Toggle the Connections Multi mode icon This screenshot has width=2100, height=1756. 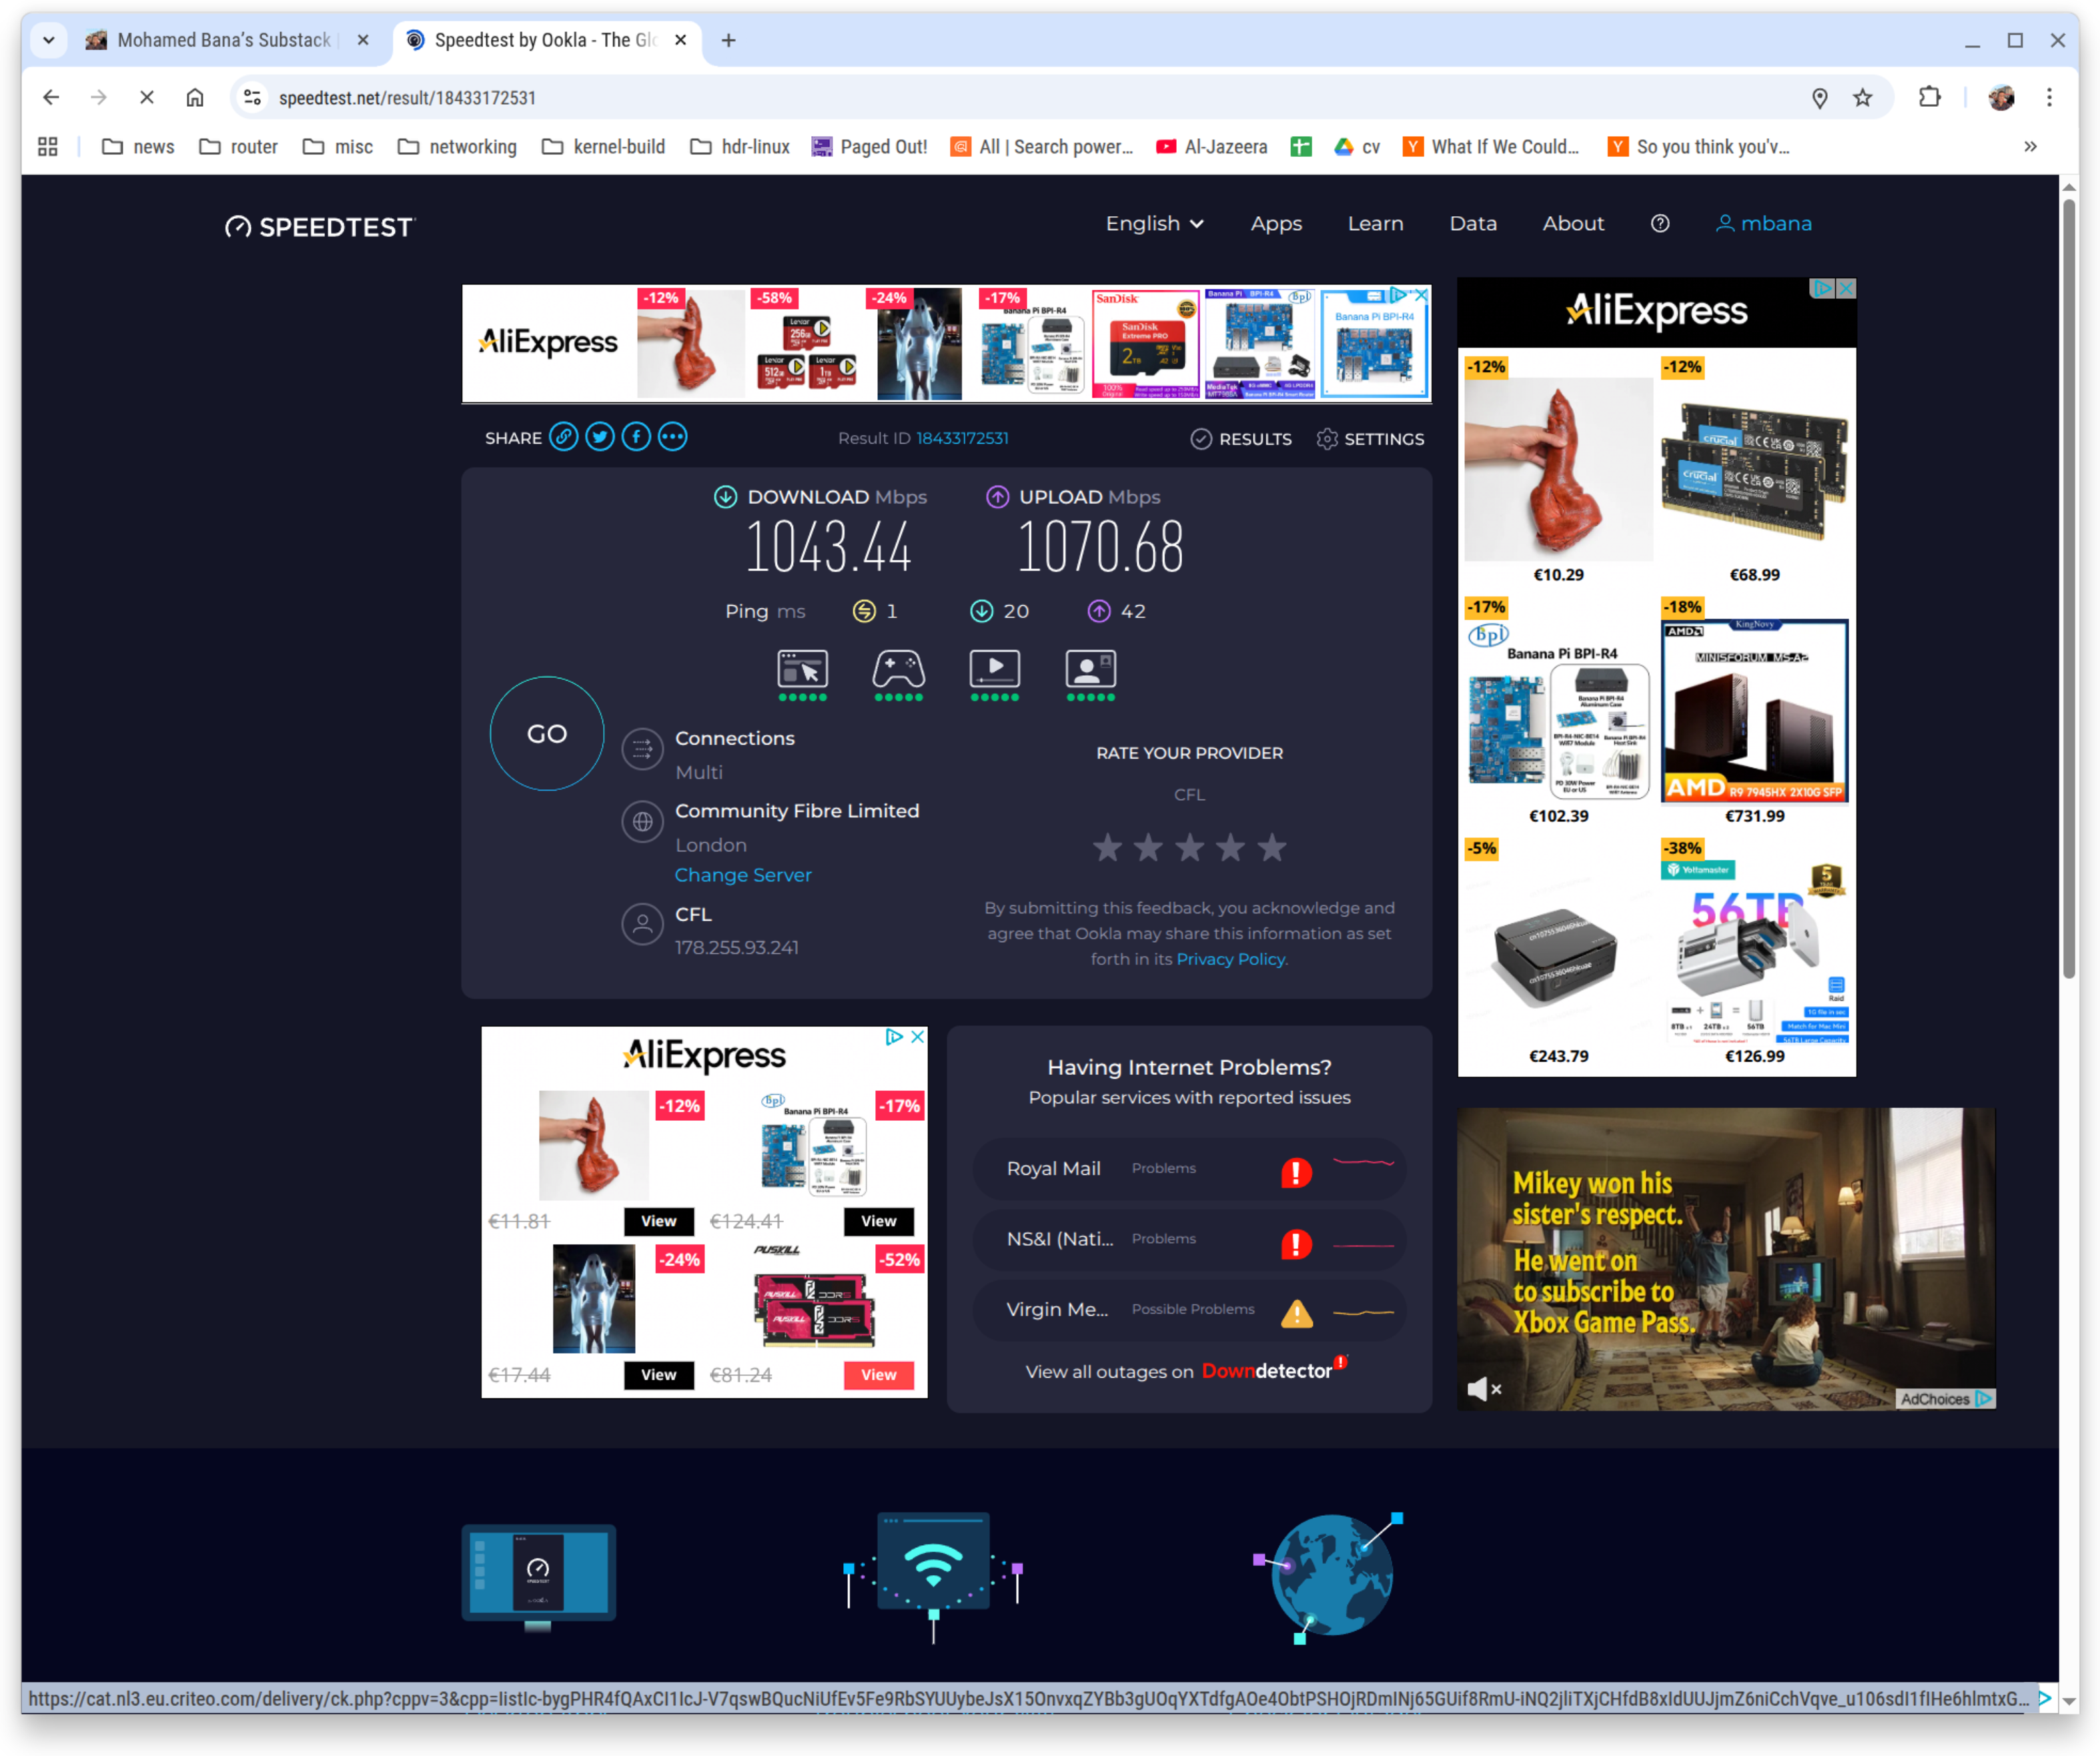point(642,748)
